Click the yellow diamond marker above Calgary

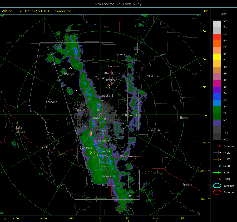104,152
